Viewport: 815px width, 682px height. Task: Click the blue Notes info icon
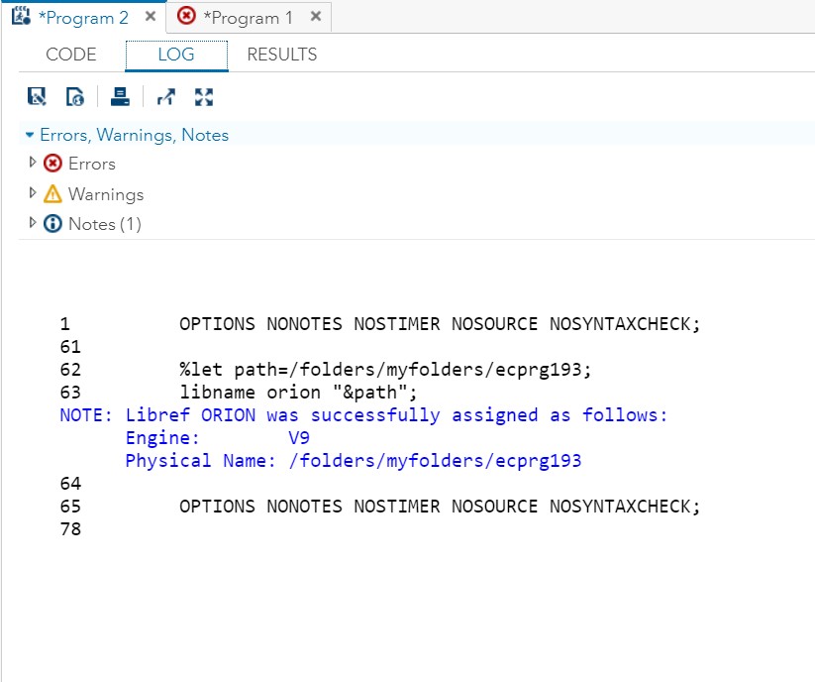[x=52, y=224]
